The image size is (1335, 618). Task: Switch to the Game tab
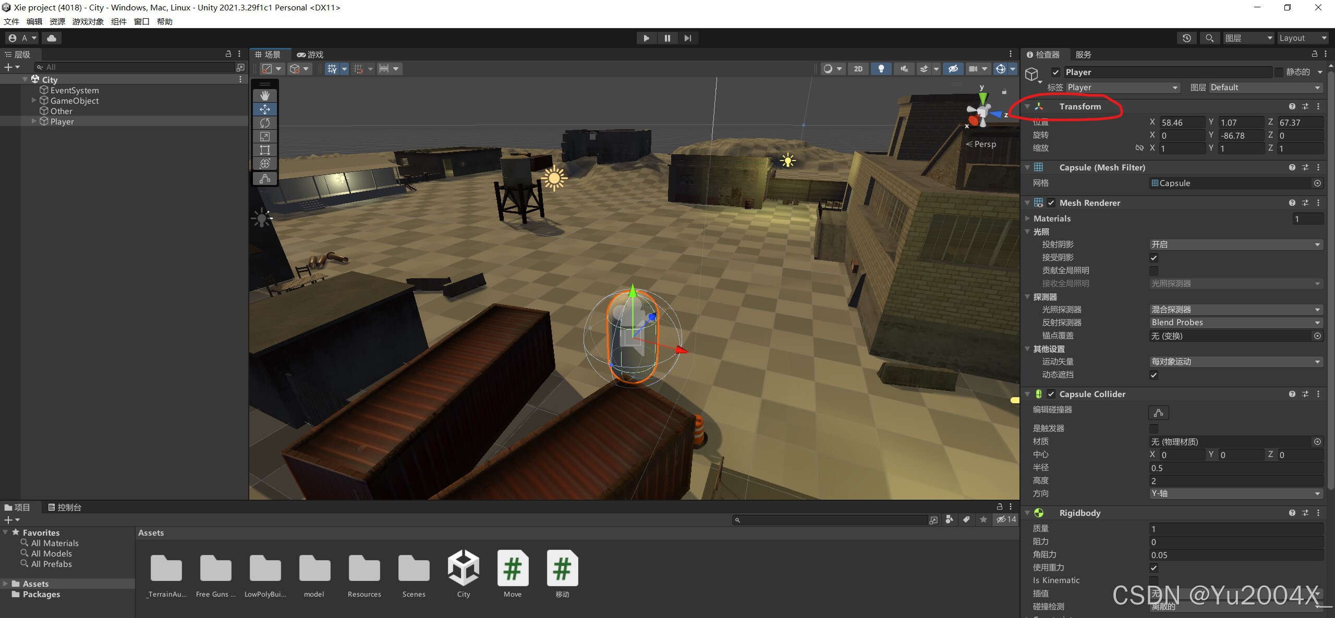tap(310, 55)
